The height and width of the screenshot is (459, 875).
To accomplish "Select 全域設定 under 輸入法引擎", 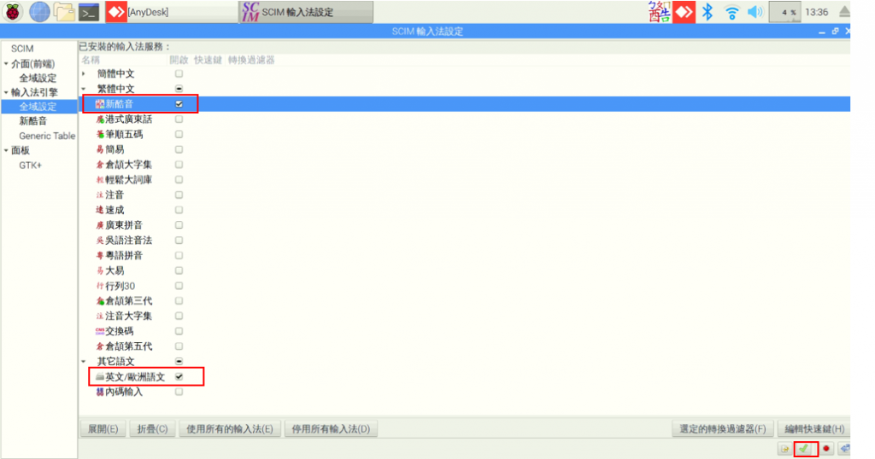I will pos(39,107).
